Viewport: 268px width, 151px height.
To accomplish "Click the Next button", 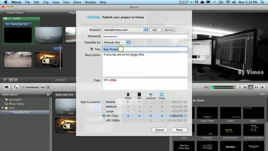I will pyautogui.click(x=179, y=130).
